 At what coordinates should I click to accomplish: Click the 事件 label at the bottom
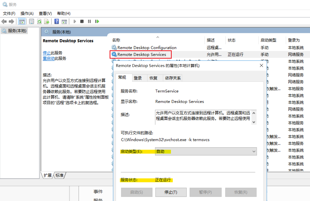98,192
